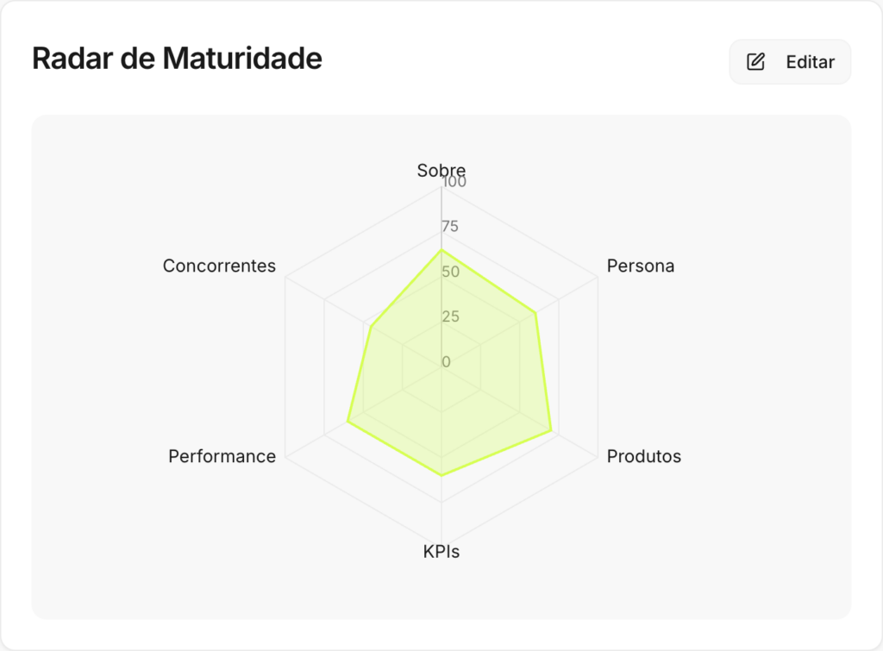Select the data point on the Sobre axis
Screen dimensions: 883x651
click(x=441, y=250)
